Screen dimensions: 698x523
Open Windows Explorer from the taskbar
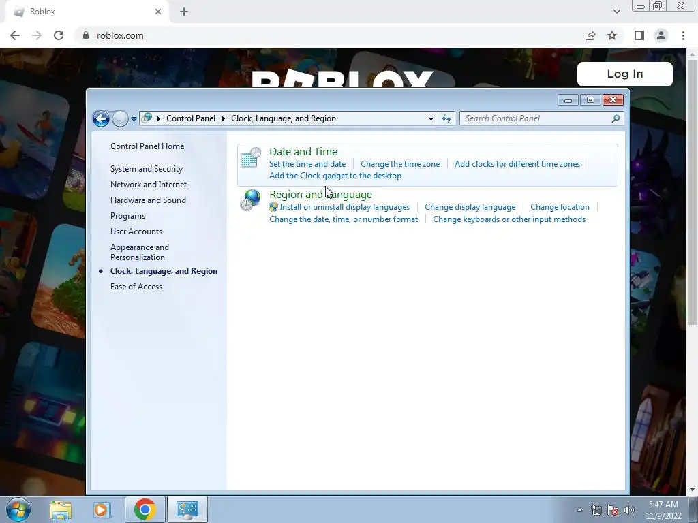point(61,509)
